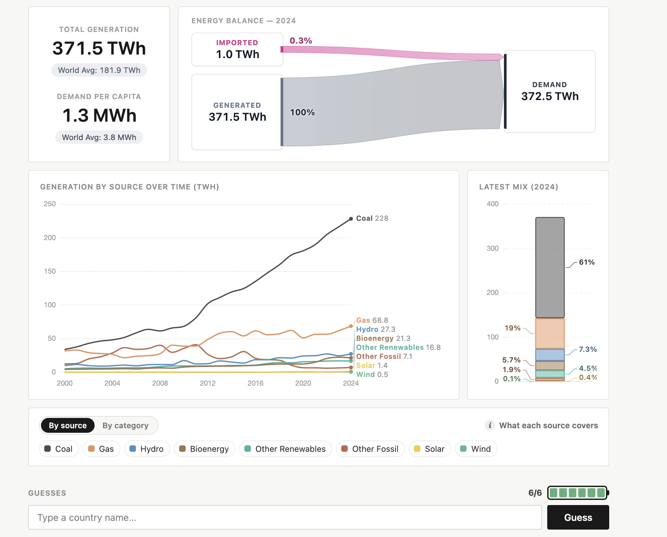
Task: Toggle the Hydro source chip
Action: point(147,449)
